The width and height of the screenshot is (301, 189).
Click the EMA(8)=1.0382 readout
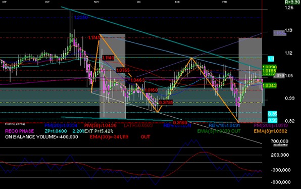(270, 131)
